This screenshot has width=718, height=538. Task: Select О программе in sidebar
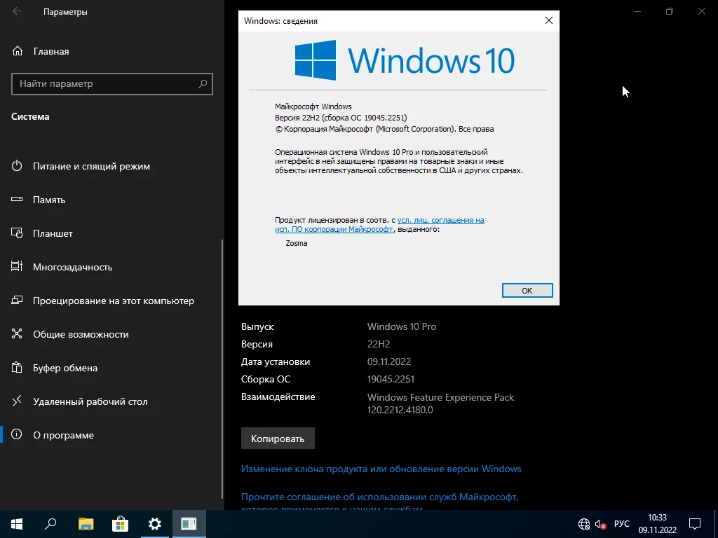[x=63, y=435]
